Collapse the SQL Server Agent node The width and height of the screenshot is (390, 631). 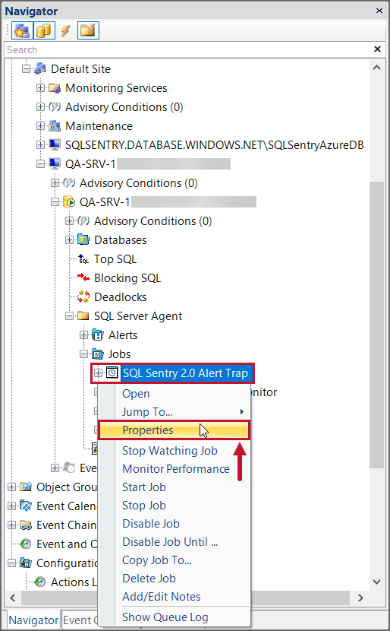70,316
